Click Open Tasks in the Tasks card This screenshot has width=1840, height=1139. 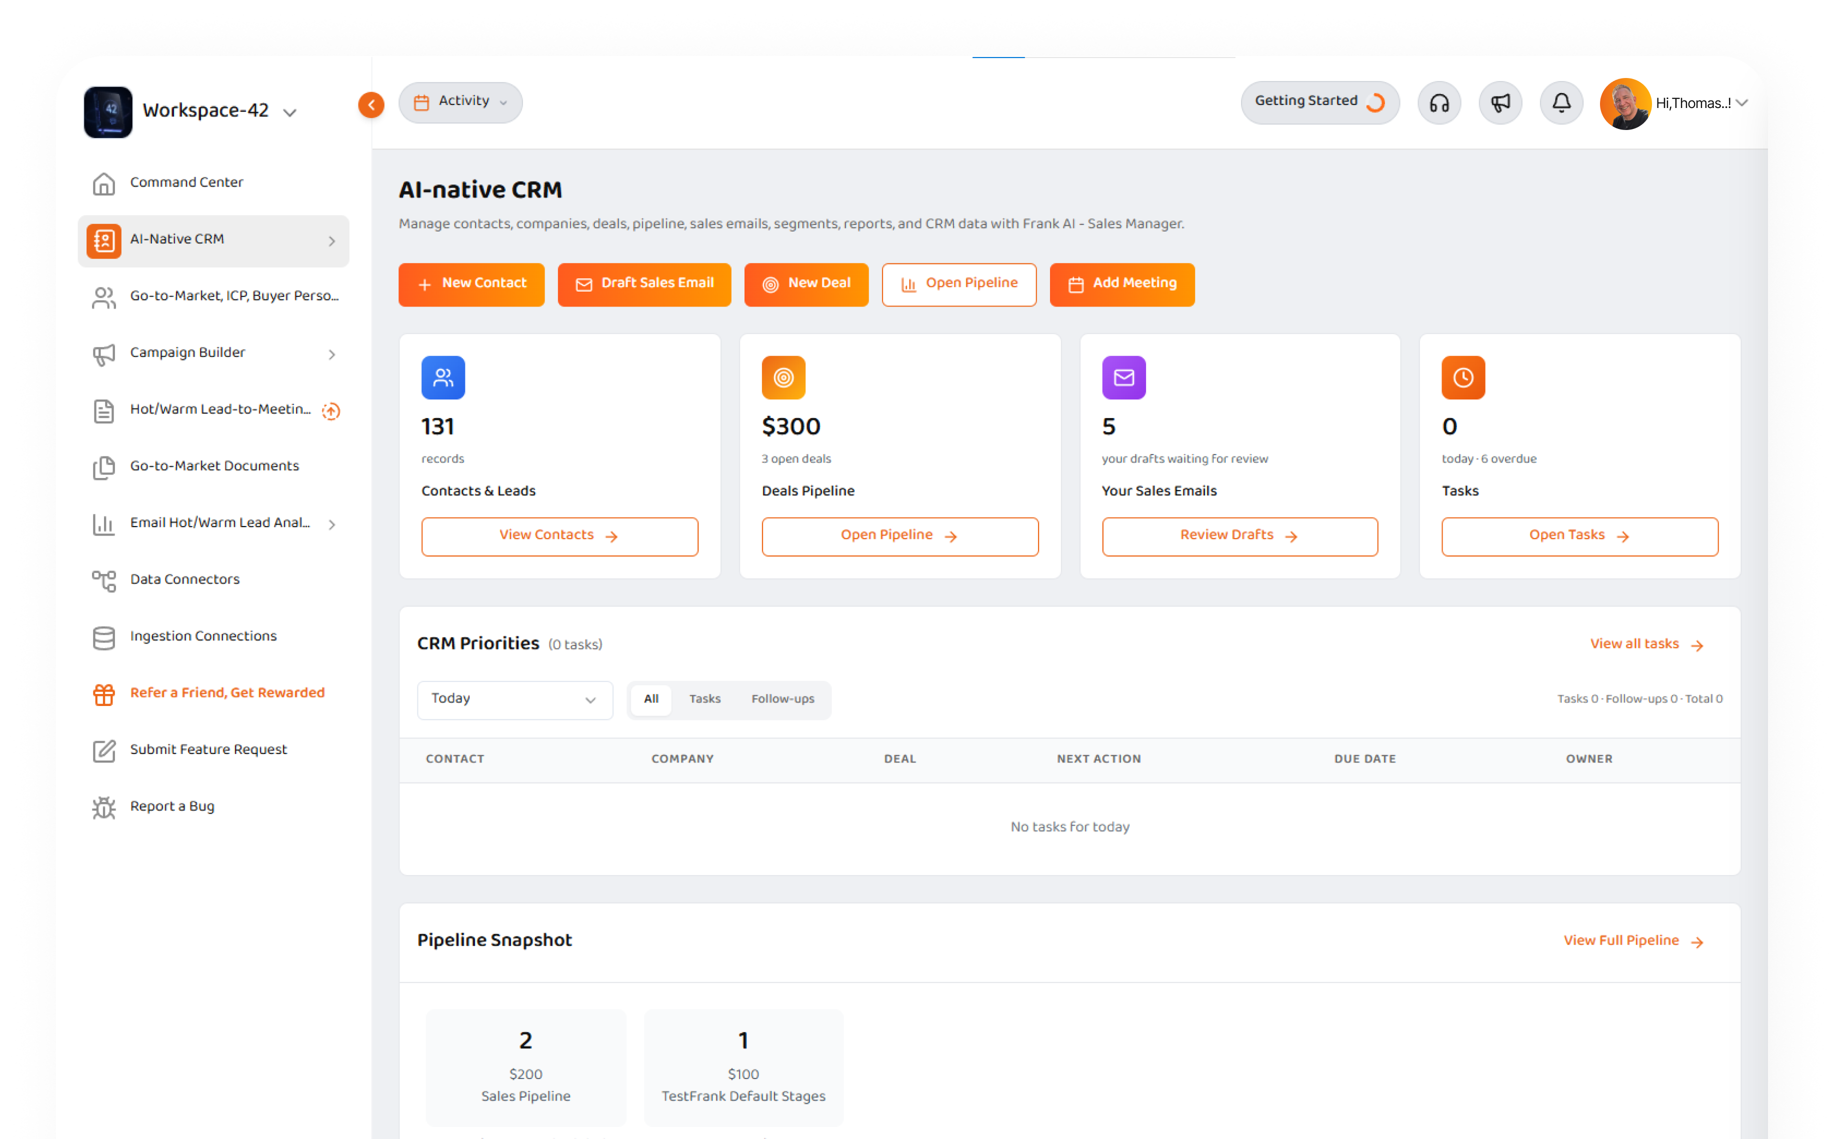tap(1579, 536)
